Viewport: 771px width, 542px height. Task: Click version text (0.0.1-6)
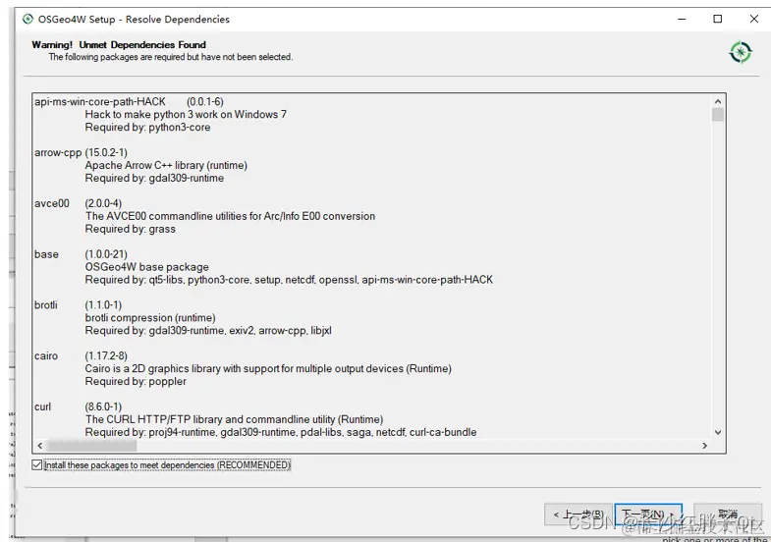[x=205, y=102]
